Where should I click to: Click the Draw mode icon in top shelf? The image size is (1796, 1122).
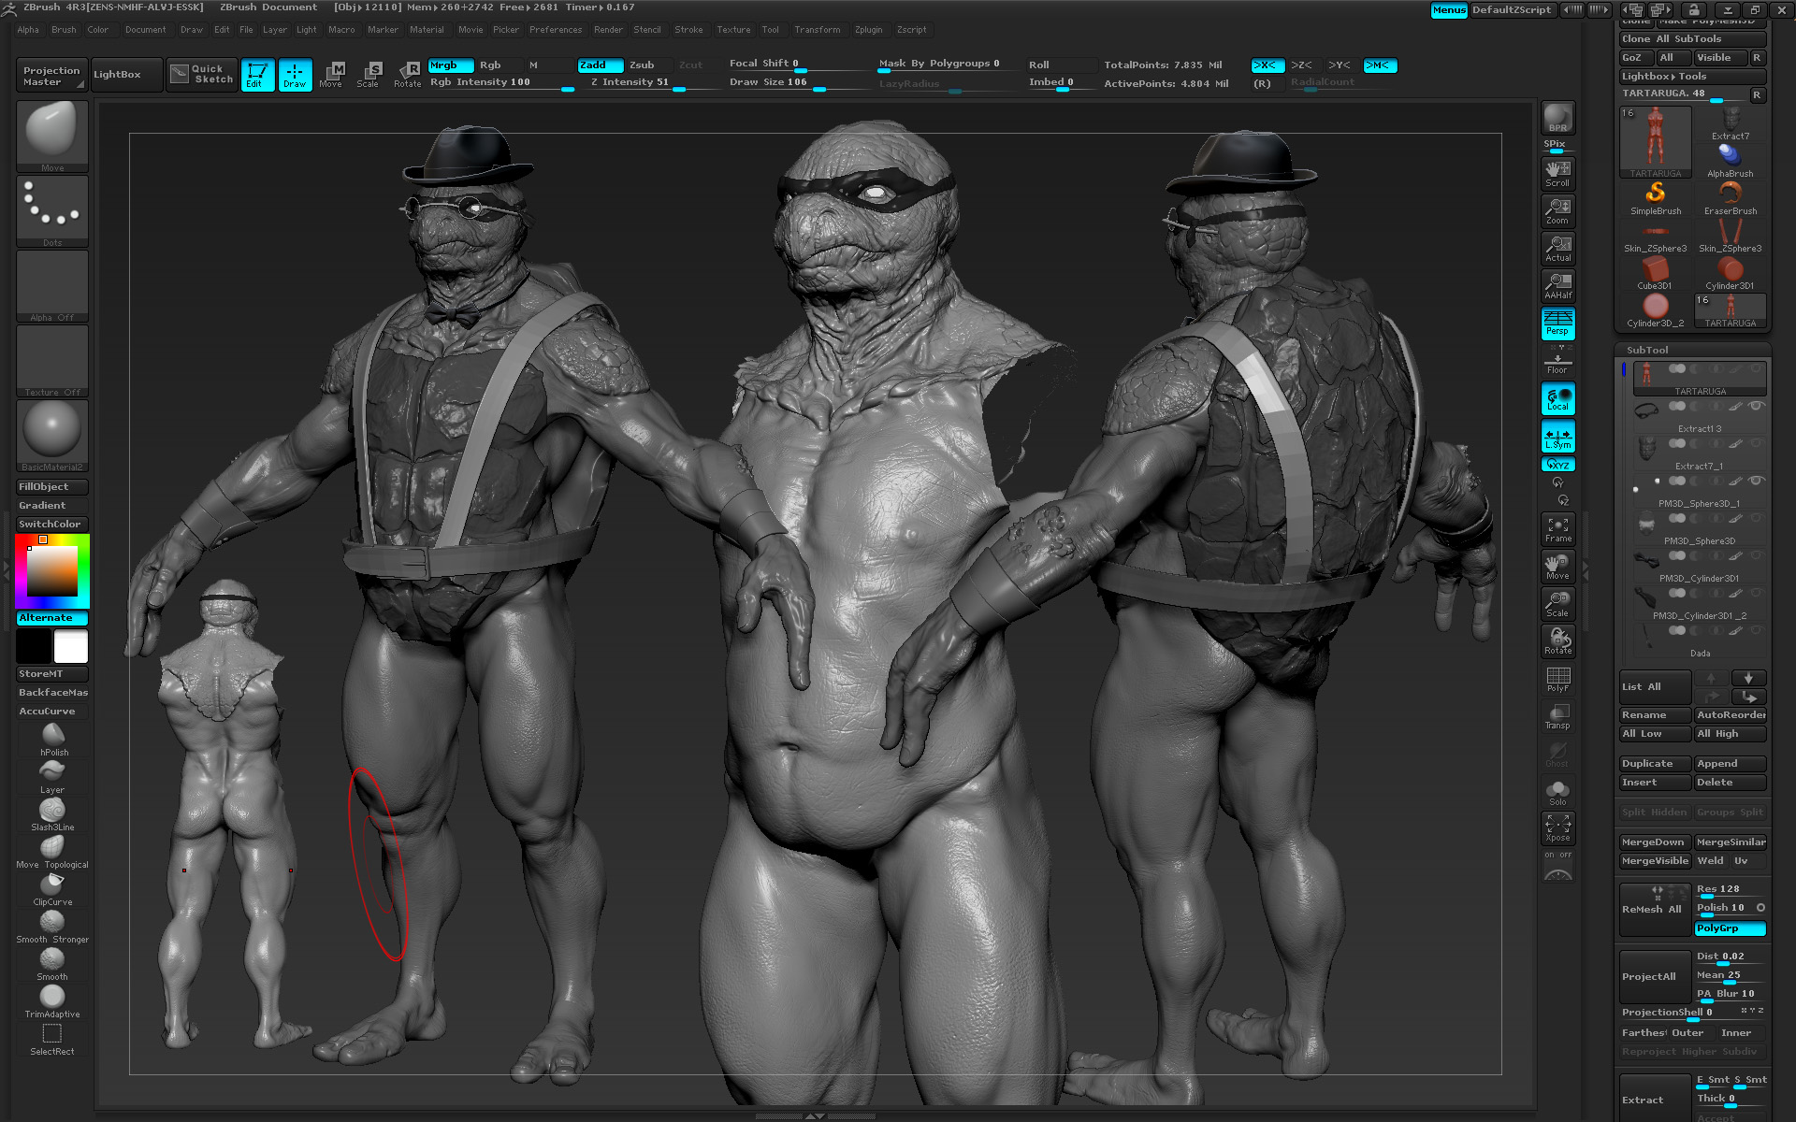[x=295, y=75]
